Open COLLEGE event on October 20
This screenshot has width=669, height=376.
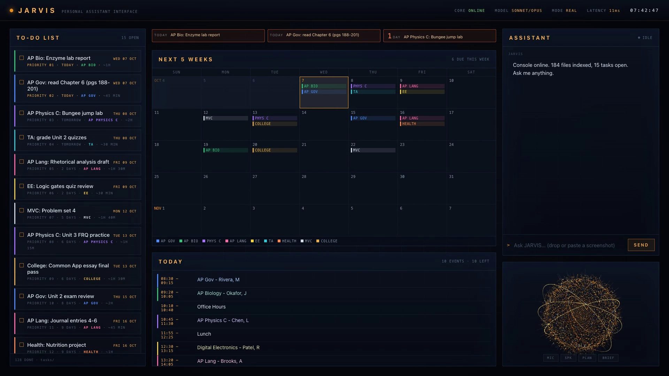[x=275, y=150]
